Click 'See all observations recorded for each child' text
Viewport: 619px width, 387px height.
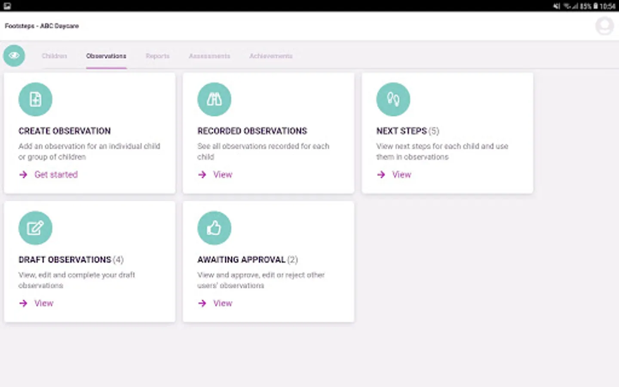coord(263,151)
